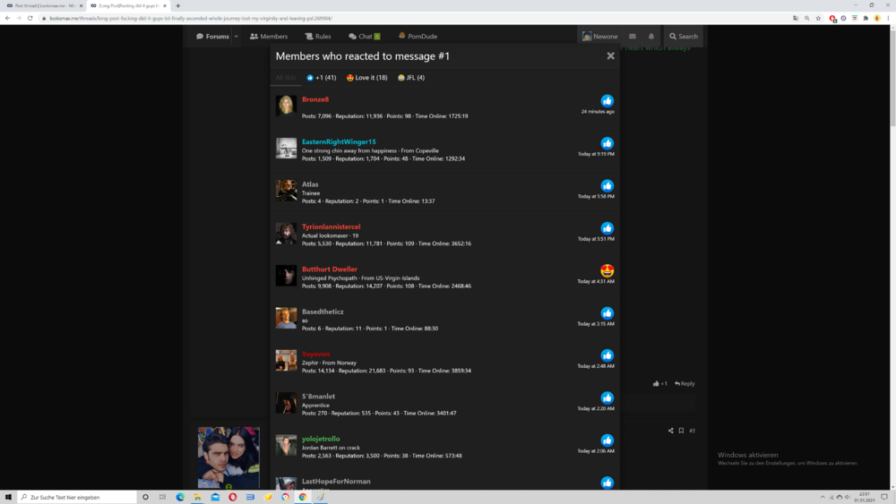Open Microsoft Edge from the taskbar
The height and width of the screenshot is (504, 896).
[180, 497]
